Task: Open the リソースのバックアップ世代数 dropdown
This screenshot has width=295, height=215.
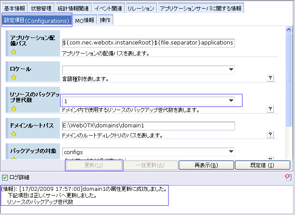Action: point(231,101)
